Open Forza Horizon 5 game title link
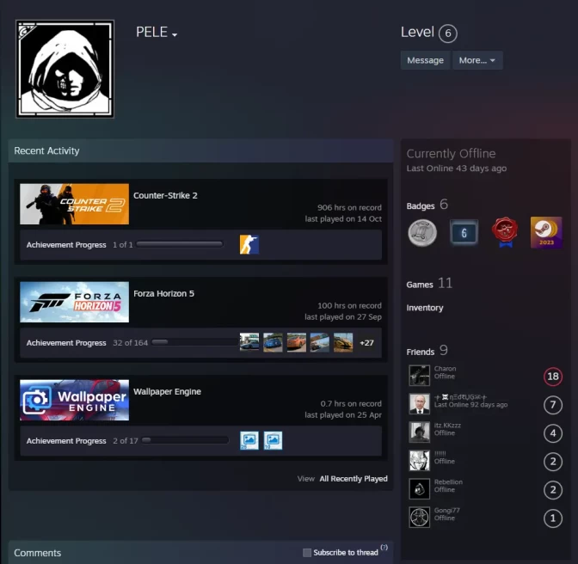 (x=163, y=293)
